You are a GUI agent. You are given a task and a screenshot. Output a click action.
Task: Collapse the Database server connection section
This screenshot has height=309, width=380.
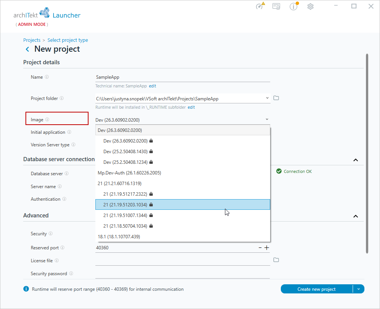point(356,160)
